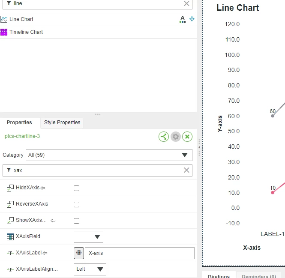This screenshot has width=285, height=278.
Task: Click the XAxisLabelAlign property name
Action: [x=37, y=269]
